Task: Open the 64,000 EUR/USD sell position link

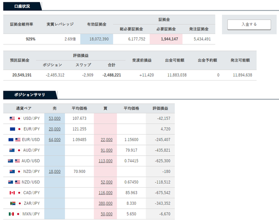Action: (x=54, y=139)
